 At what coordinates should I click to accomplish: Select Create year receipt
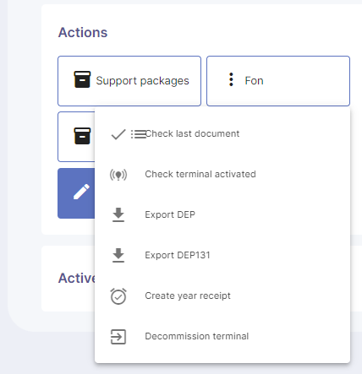click(x=222, y=296)
